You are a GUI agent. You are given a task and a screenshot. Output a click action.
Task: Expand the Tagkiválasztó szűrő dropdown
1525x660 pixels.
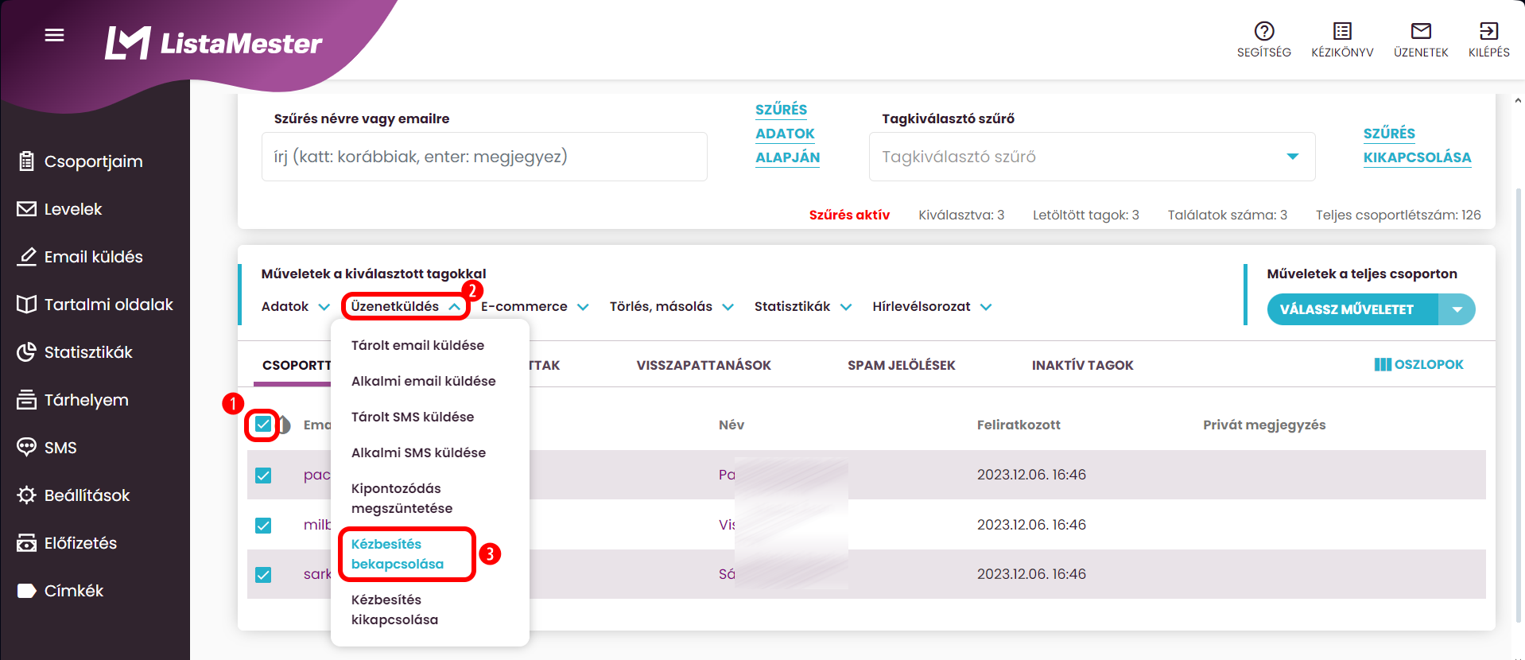[1292, 157]
